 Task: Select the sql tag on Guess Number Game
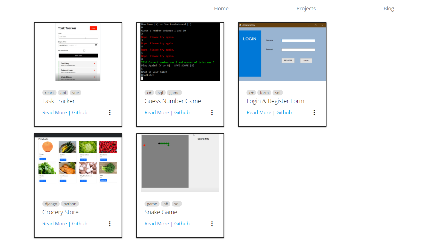pyautogui.click(x=160, y=93)
